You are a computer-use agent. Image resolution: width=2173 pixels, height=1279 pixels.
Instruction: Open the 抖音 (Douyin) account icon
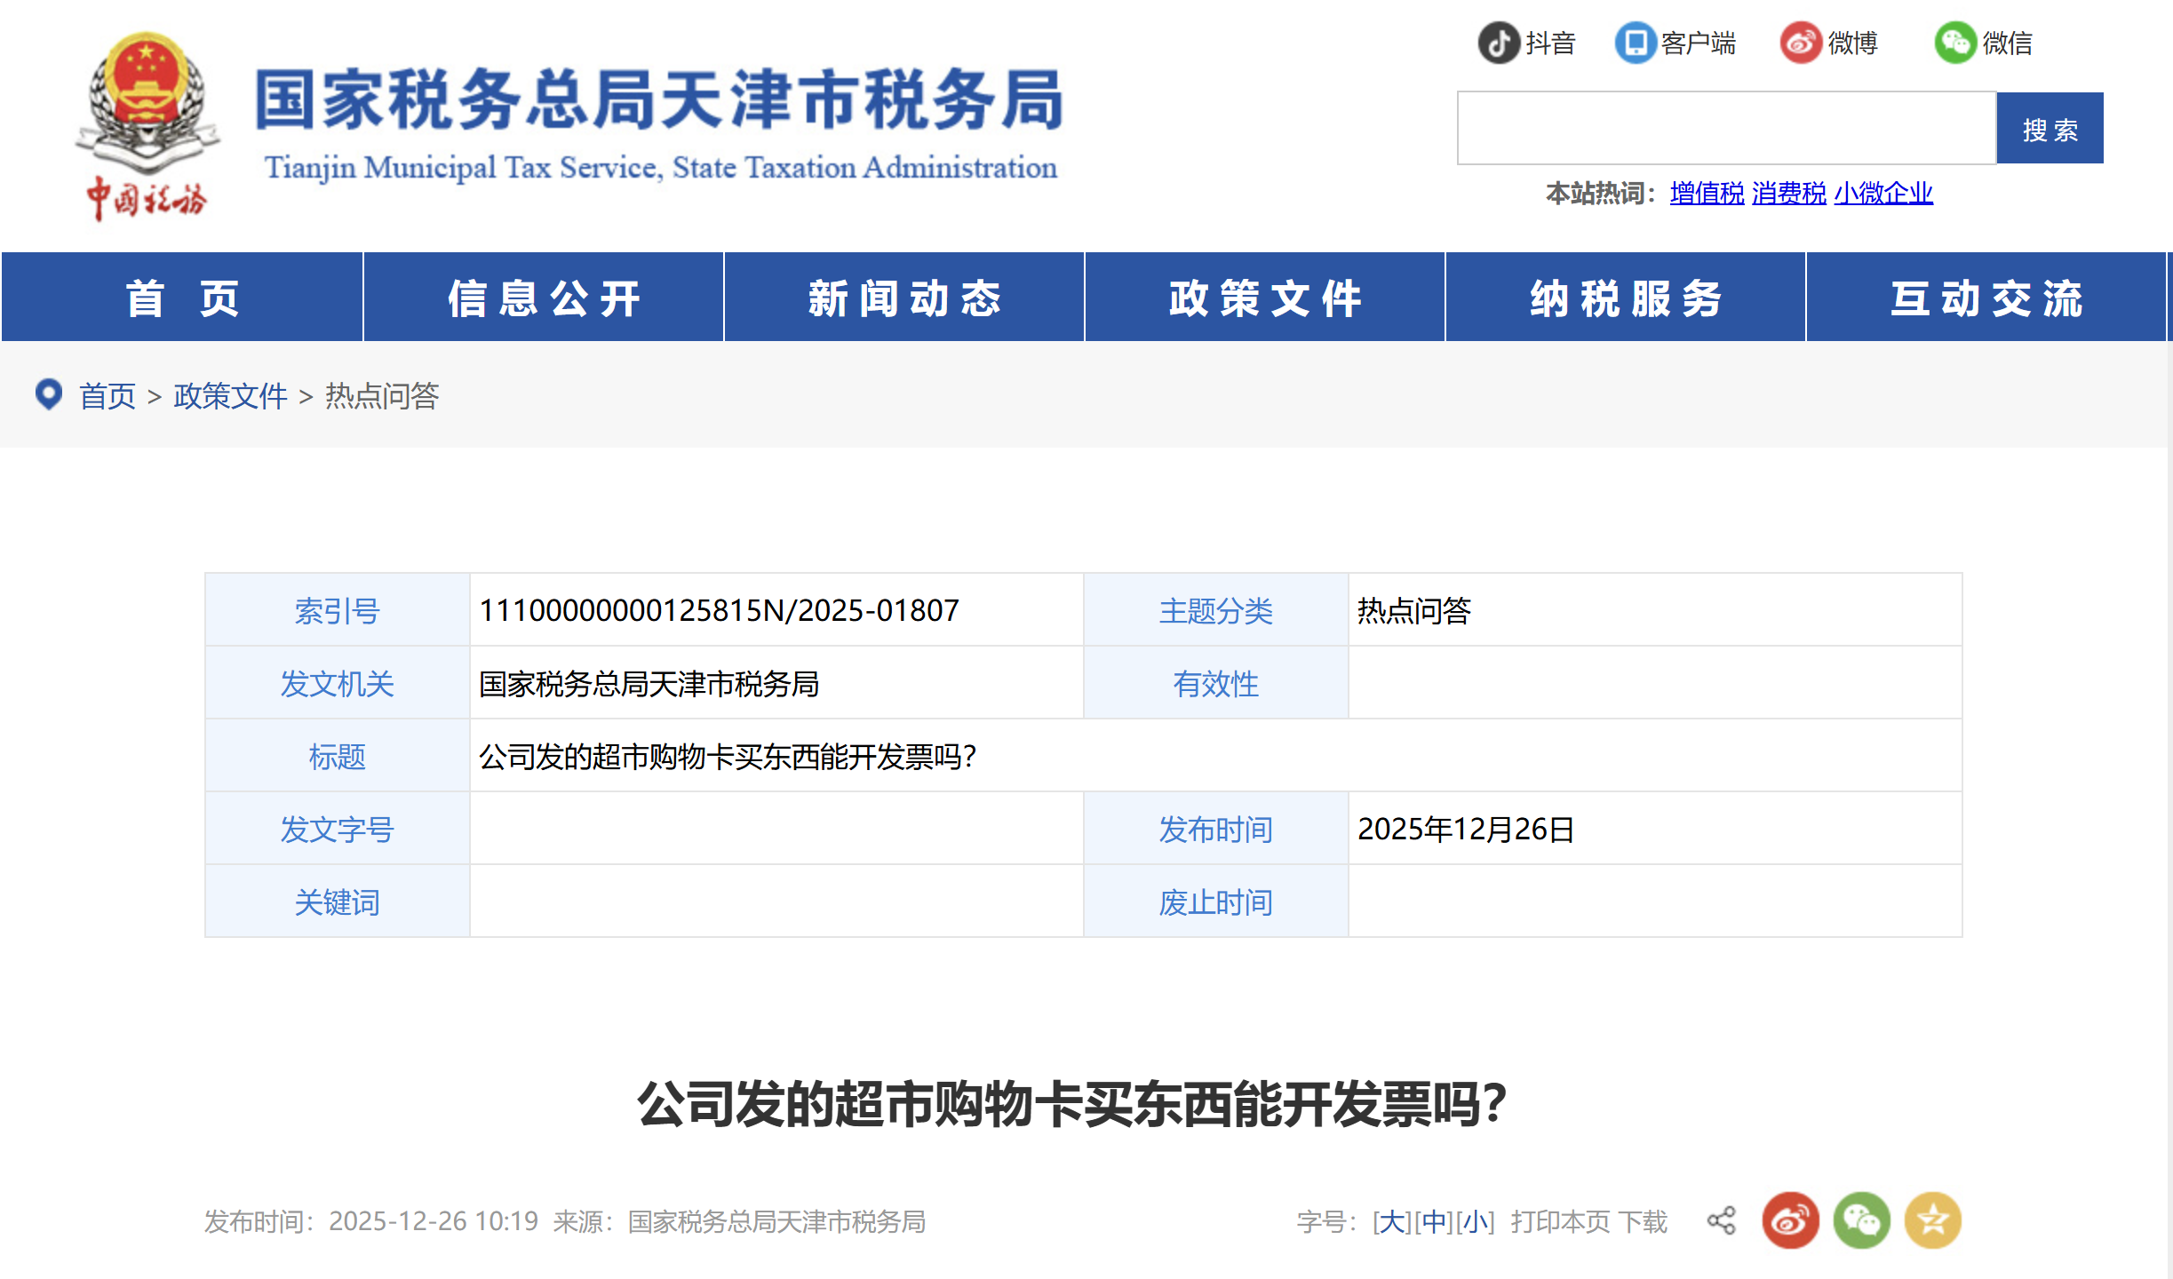(1499, 42)
